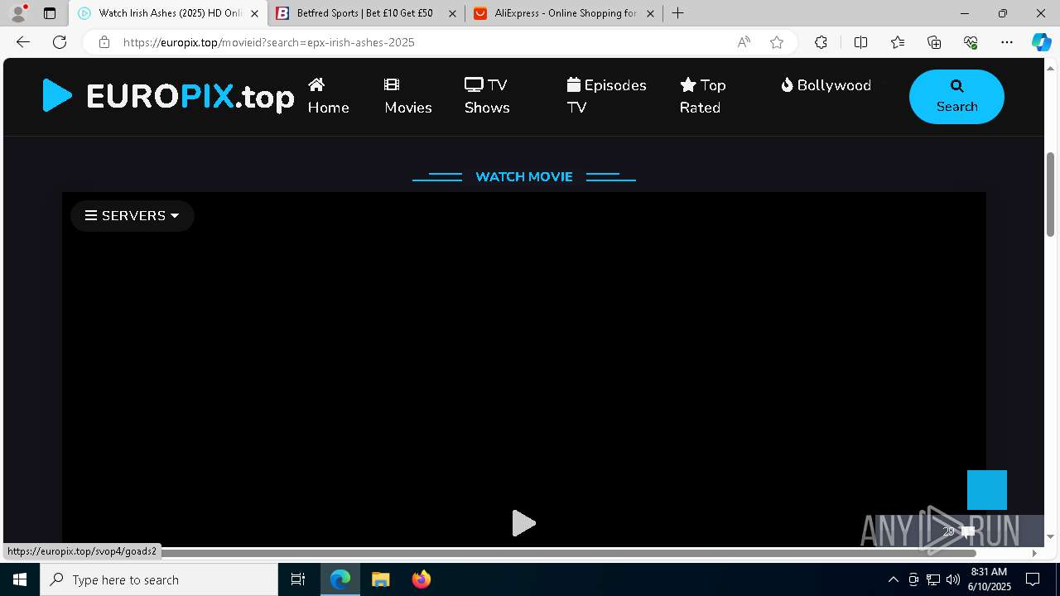Add this page to favorites

click(x=777, y=42)
